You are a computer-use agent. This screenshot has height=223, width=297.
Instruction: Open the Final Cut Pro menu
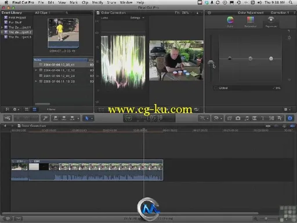pos(23,2)
